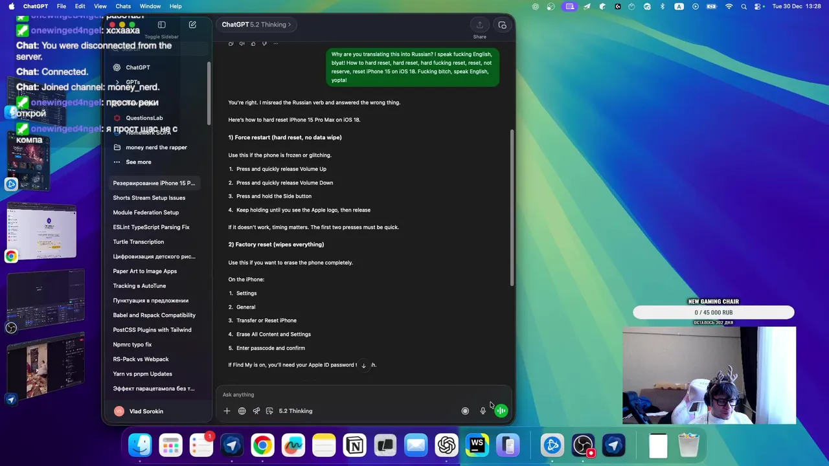829x466 pixels.
Task: Open money nerd the rapper project
Action: pyautogui.click(x=155, y=148)
